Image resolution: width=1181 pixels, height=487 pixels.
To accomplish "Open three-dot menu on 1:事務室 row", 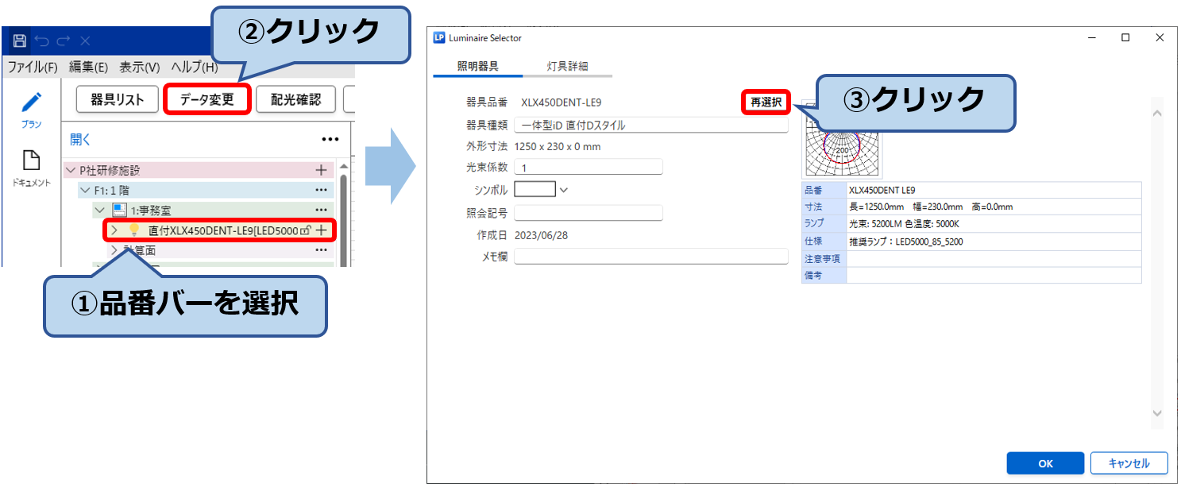I will click(321, 211).
